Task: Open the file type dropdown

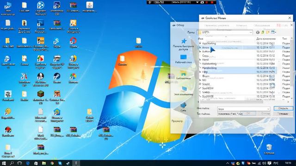Action: click(x=244, y=114)
